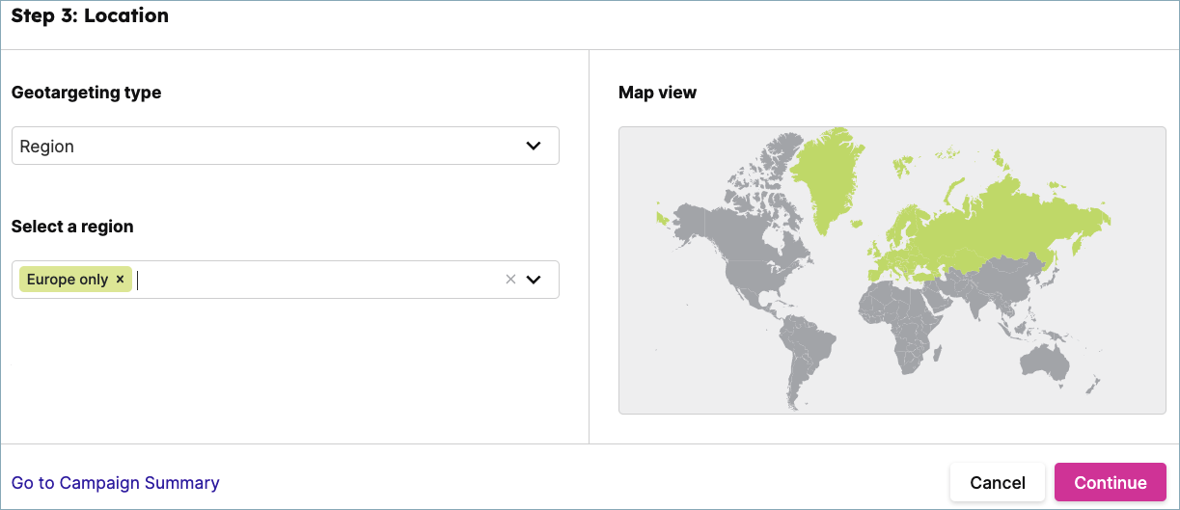Open Go to Campaign Summary link
This screenshot has width=1180, height=510.
click(116, 483)
